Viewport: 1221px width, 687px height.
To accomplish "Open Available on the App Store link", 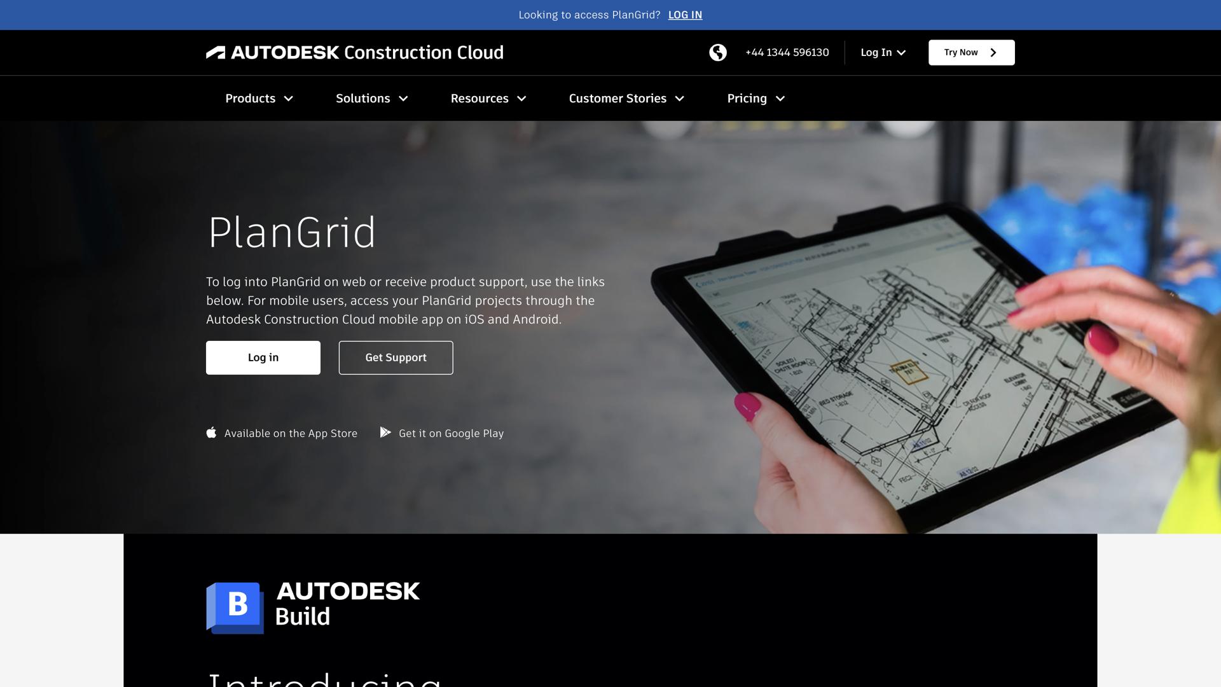I will point(291,433).
